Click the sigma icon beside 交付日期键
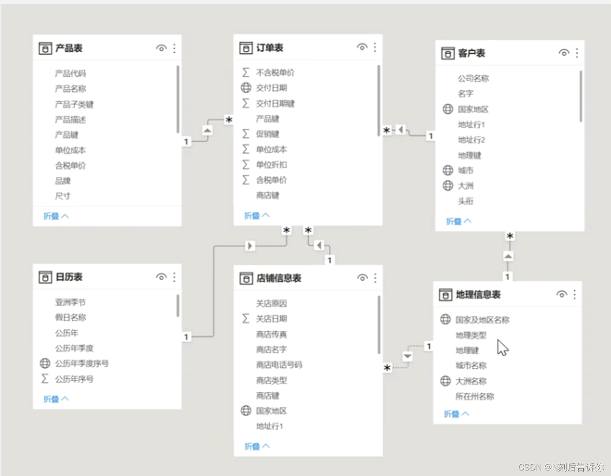Viewport: 611px width, 476px height. 246,103
